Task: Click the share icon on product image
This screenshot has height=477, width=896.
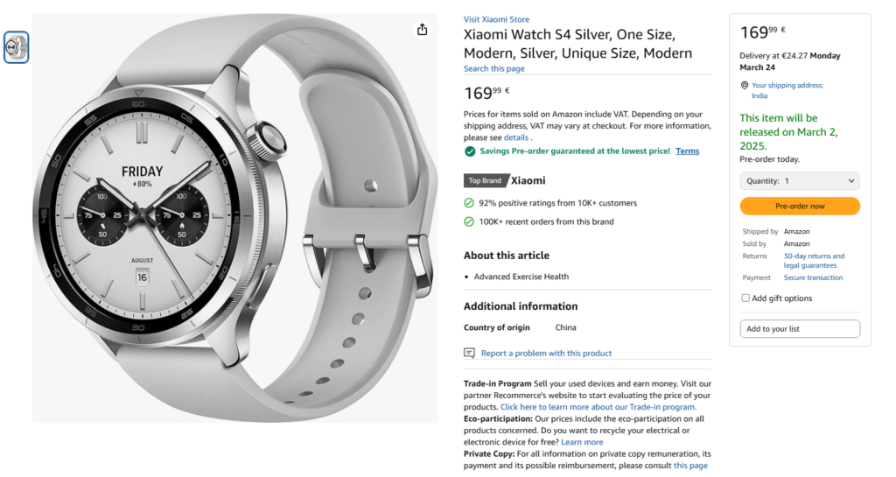Action: coord(423,30)
